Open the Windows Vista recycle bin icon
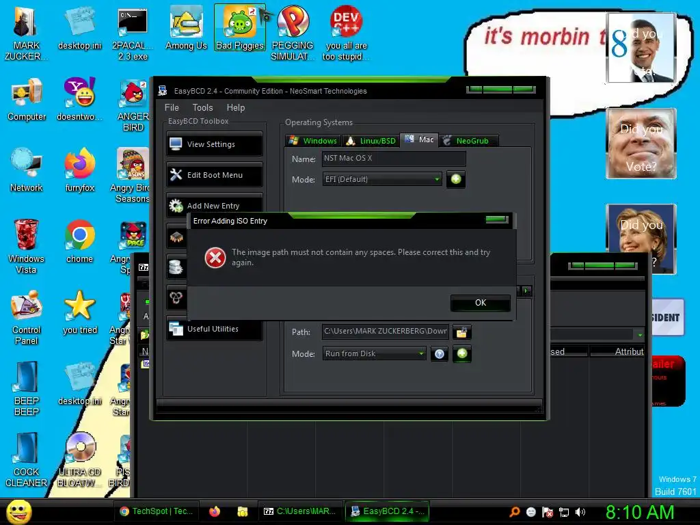 tap(27, 246)
